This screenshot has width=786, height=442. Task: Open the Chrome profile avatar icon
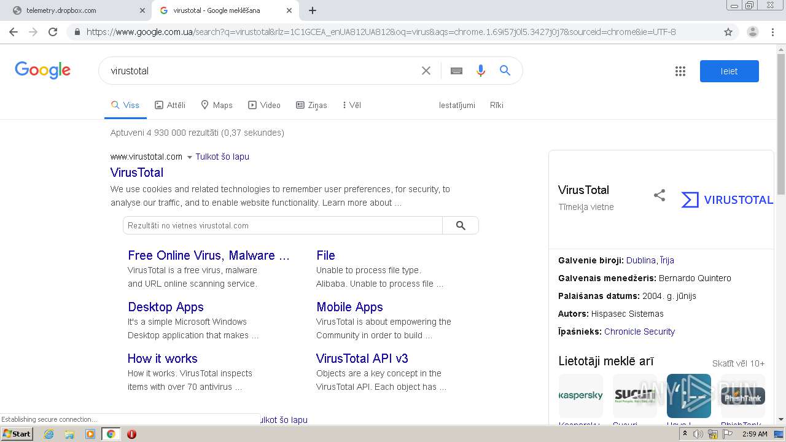tap(752, 32)
